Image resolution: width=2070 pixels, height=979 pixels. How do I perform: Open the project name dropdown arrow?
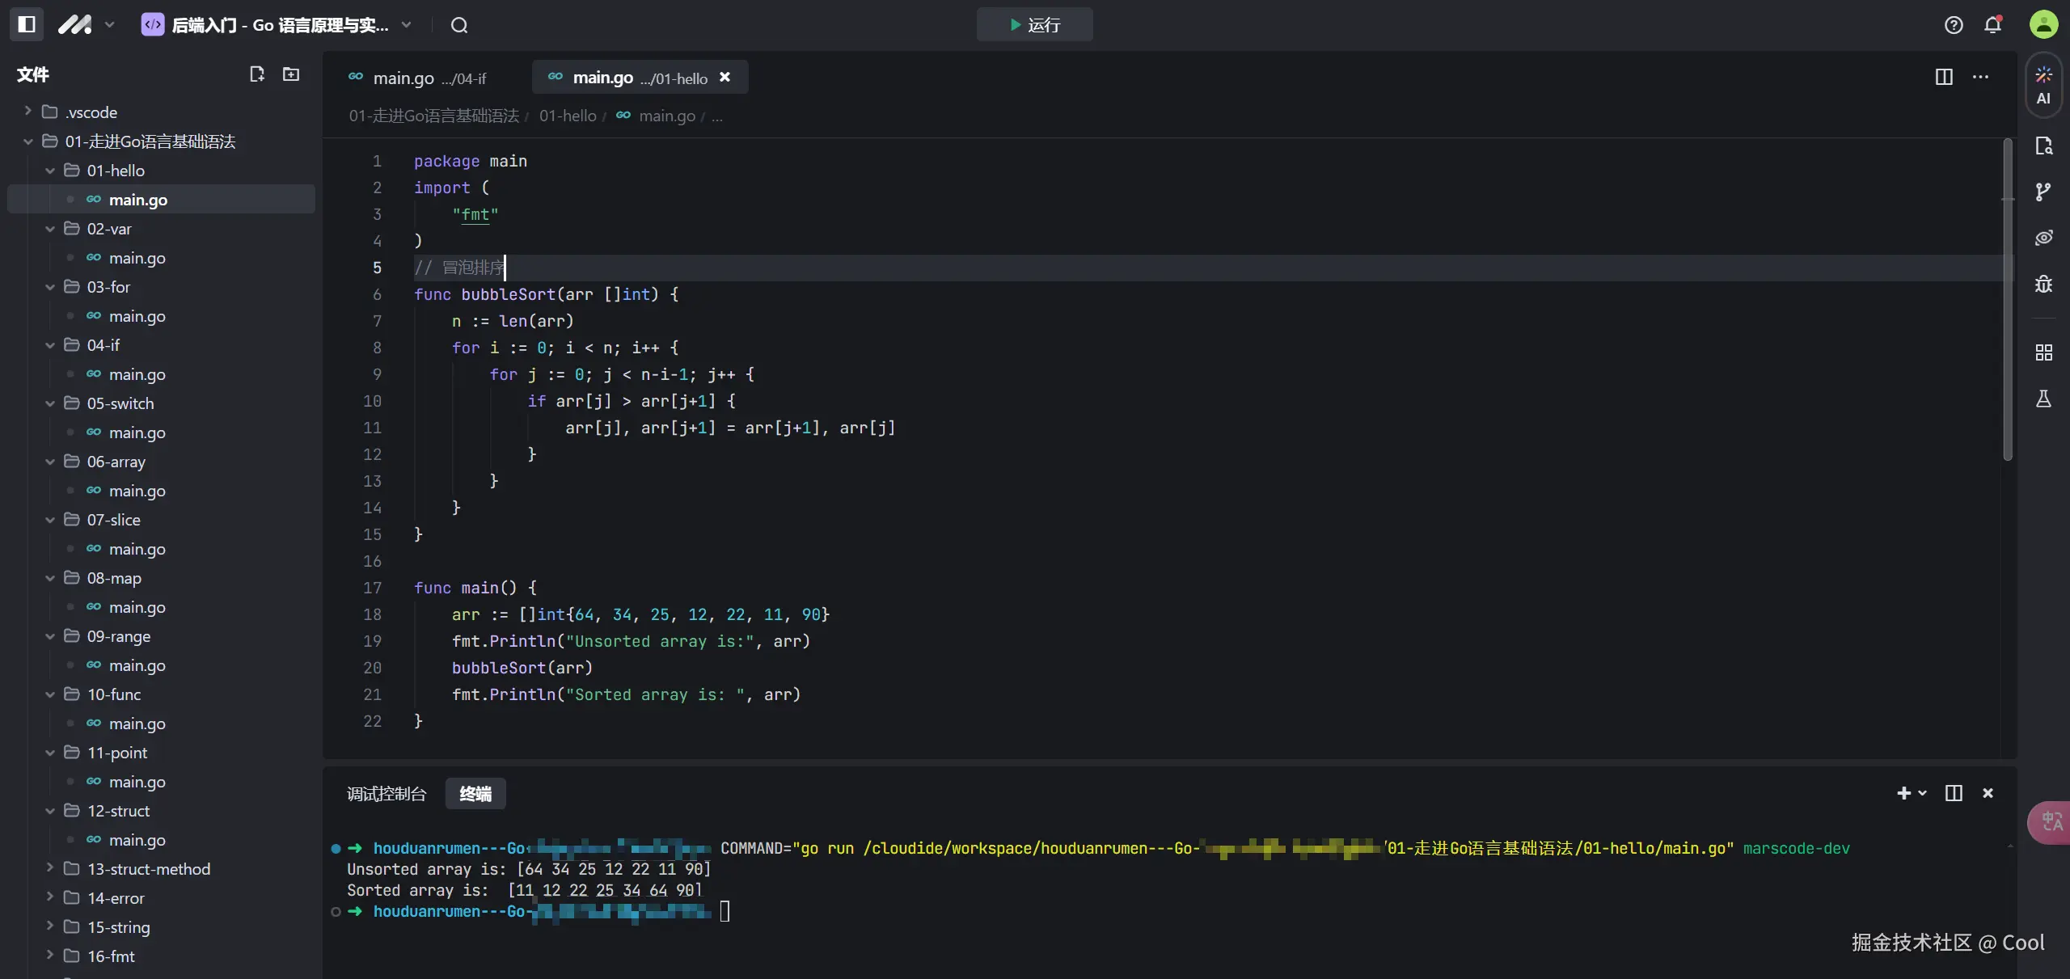(407, 25)
